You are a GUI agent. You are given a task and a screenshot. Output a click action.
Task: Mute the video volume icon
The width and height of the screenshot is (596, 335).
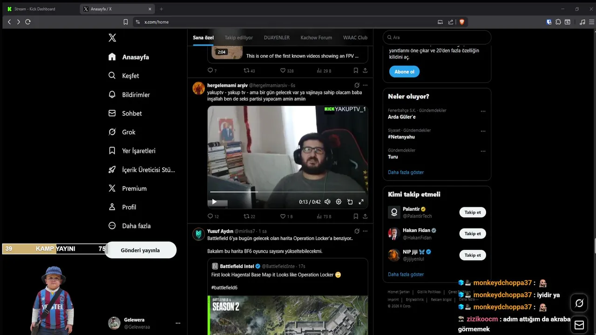327,202
